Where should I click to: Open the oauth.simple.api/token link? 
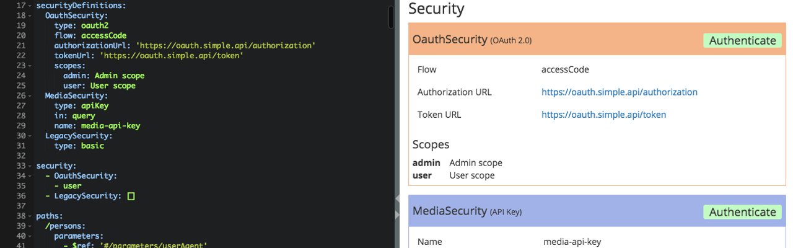[x=604, y=115]
